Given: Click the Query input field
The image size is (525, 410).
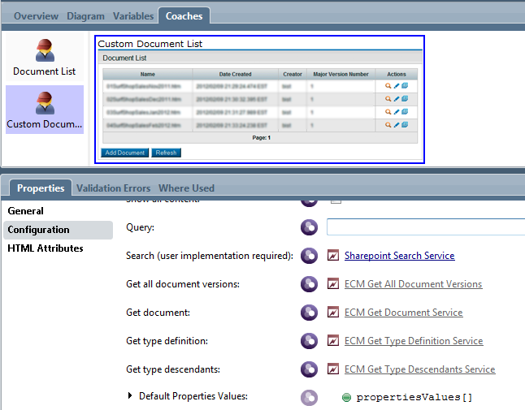Looking at the screenshot, I should click(426, 227).
